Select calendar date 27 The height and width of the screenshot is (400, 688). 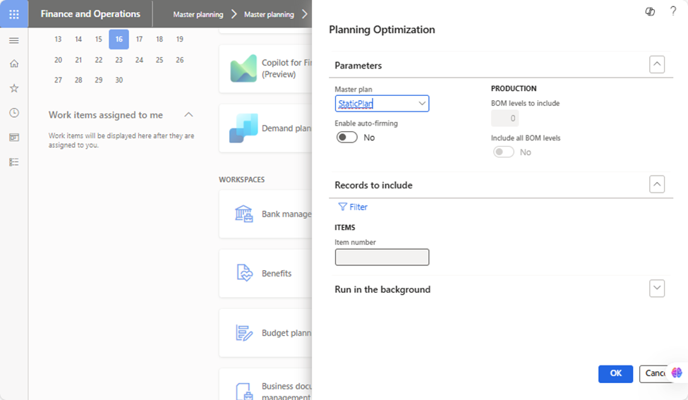point(58,80)
